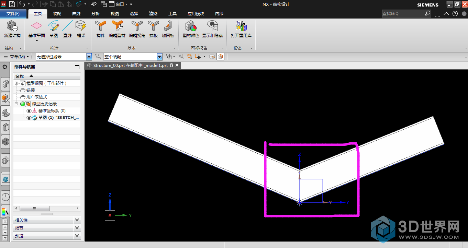Click the reset filters funnel icon
The height and width of the screenshot is (248, 468).
tap(98, 57)
